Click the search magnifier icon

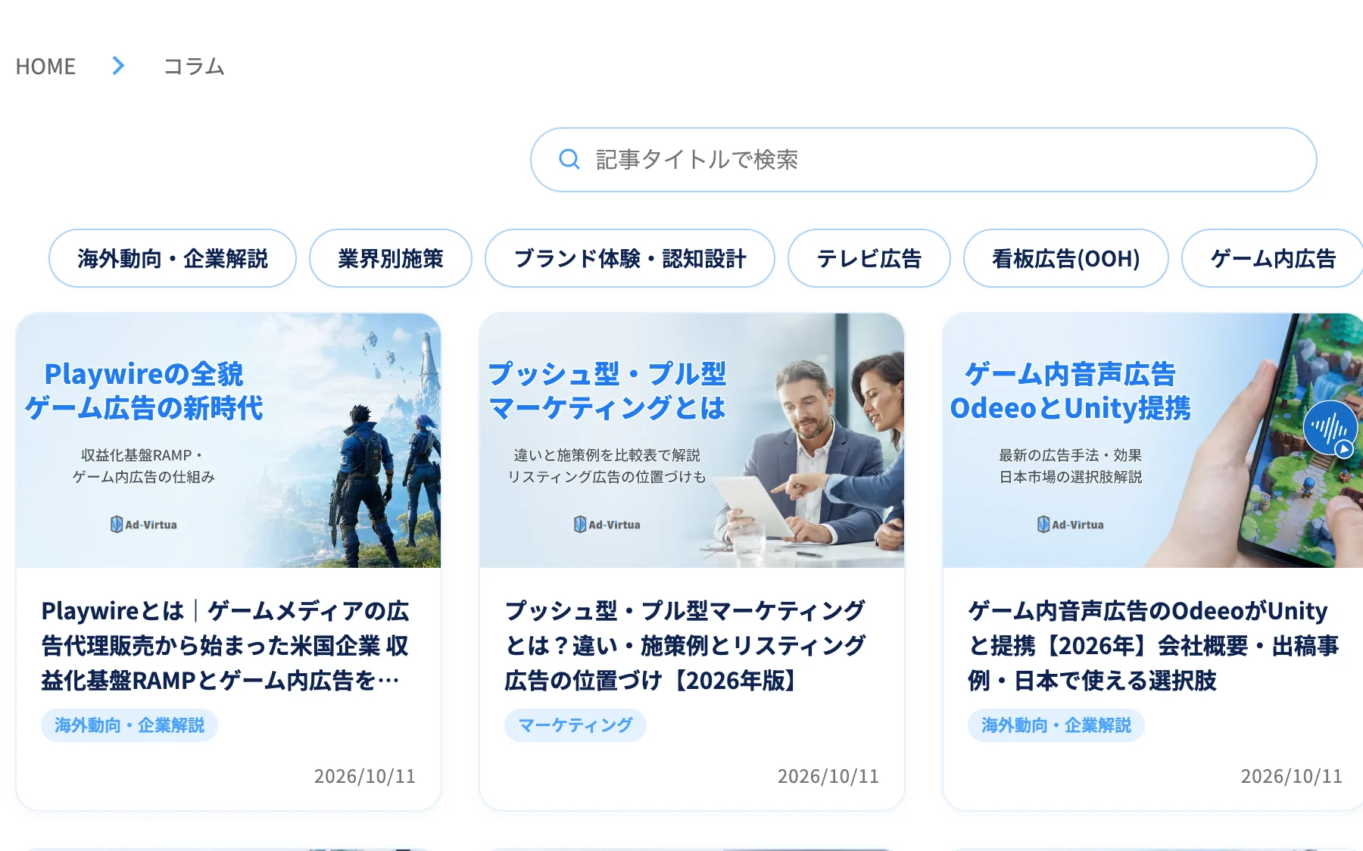pyautogui.click(x=569, y=159)
